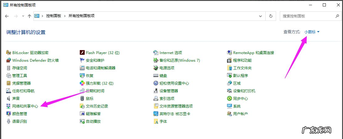The image size is (343, 139).
Task: Open the 区域 globe icon
Action: pos(229,83)
